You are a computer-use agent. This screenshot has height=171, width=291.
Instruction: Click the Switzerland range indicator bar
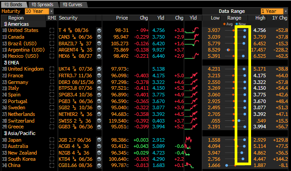[x=235, y=121]
